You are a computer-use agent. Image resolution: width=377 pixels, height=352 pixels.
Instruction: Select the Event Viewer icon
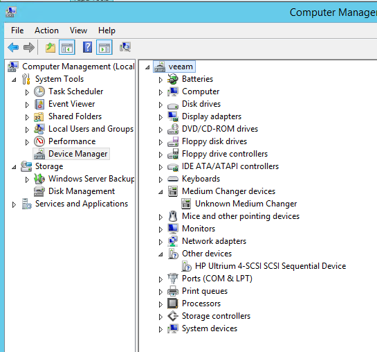pyautogui.click(x=39, y=104)
